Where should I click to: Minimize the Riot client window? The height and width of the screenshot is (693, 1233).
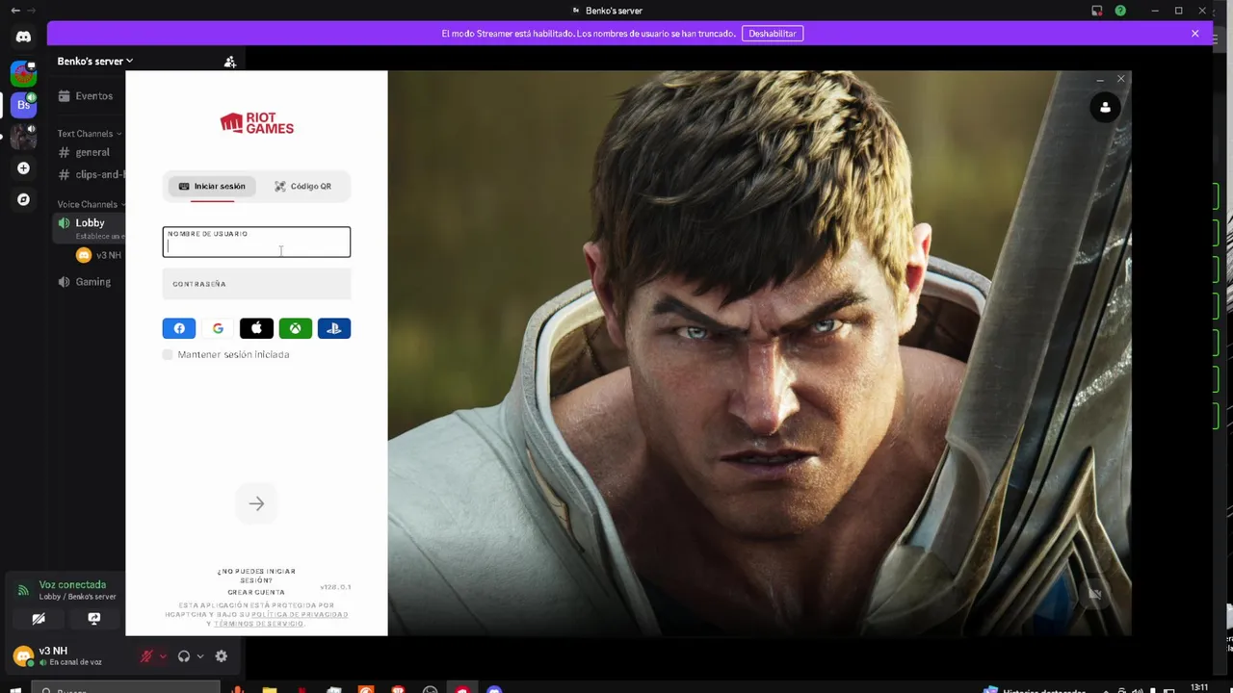pyautogui.click(x=1100, y=79)
